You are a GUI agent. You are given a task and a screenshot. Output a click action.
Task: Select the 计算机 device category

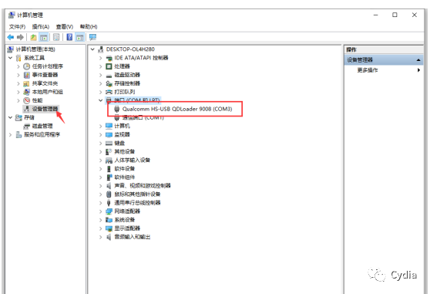(122, 126)
